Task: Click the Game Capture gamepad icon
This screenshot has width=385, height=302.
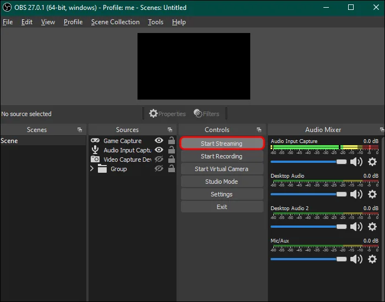Action: click(x=95, y=140)
